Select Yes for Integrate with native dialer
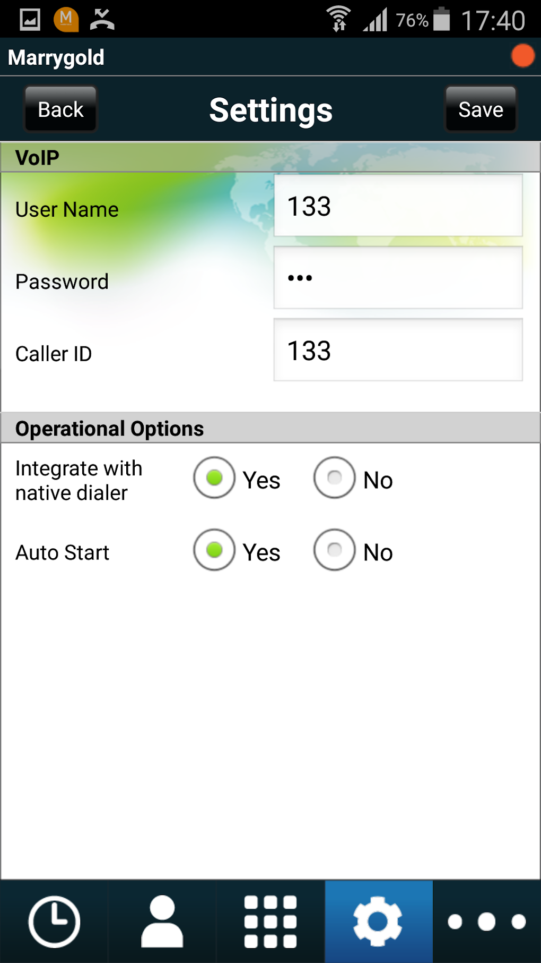This screenshot has width=541, height=963. [x=214, y=478]
